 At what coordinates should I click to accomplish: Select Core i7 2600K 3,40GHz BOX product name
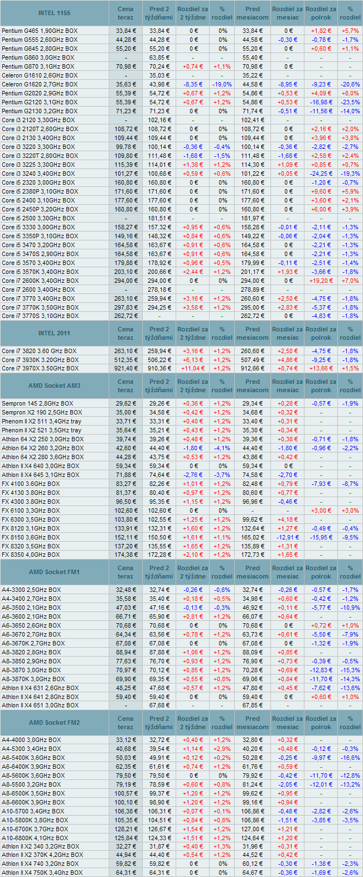pyautogui.click(x=40, y=281)
